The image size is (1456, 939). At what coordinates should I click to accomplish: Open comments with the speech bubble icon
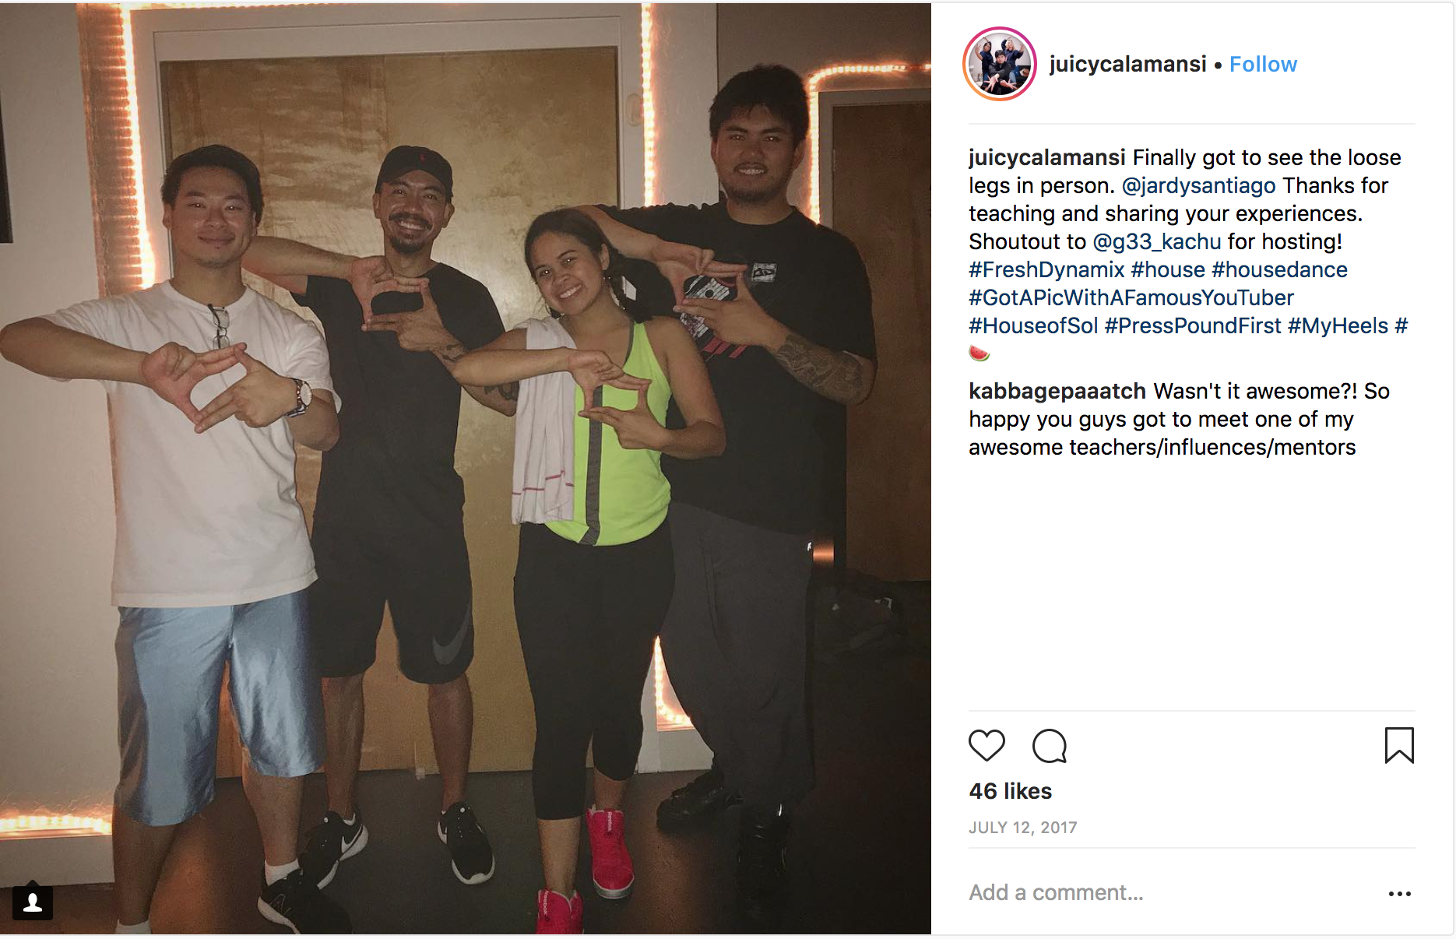point(1050,746)
